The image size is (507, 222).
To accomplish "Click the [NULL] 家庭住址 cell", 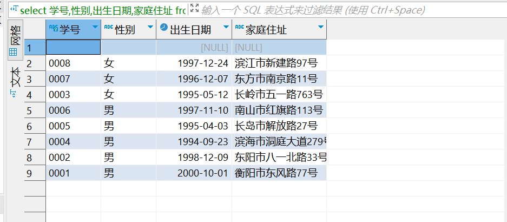I will point(279,47).
